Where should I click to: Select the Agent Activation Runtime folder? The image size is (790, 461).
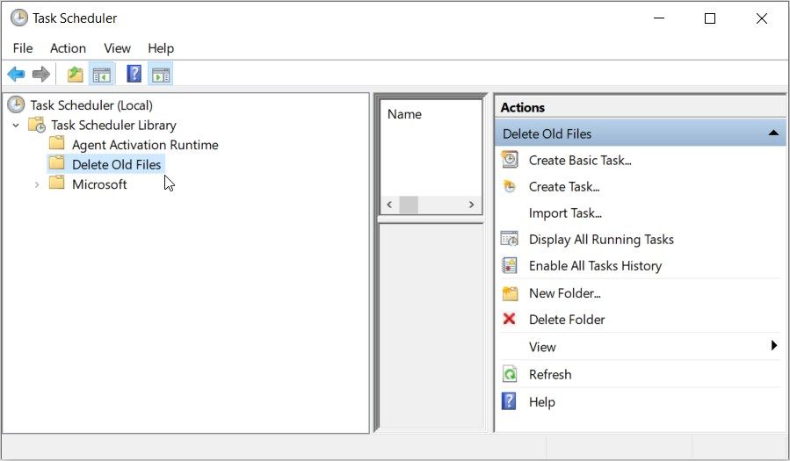click(x=144, y=145)
